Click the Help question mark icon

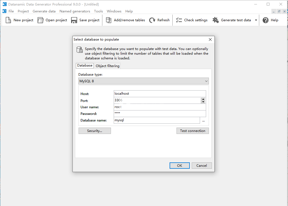click(265, 20)
